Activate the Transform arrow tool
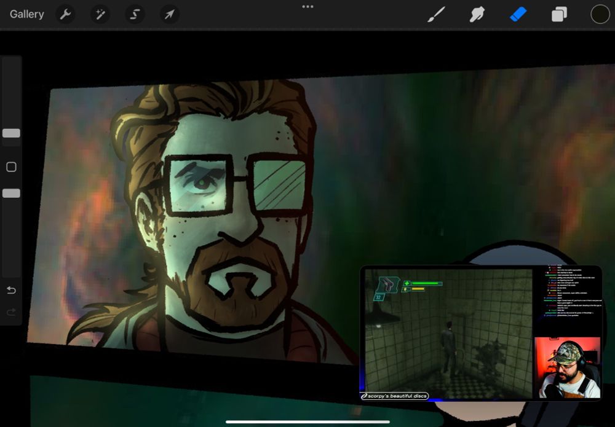This screenshot has width=615, height=427. coord(170,15)
